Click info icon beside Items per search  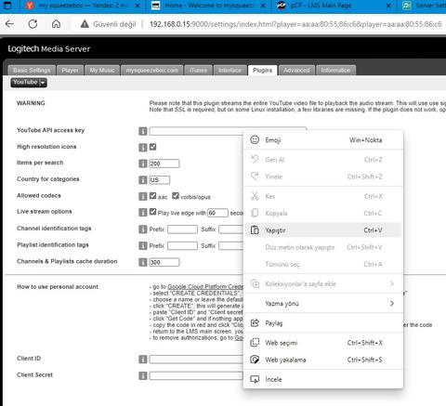pyautogui.click(x=143, y=164)
